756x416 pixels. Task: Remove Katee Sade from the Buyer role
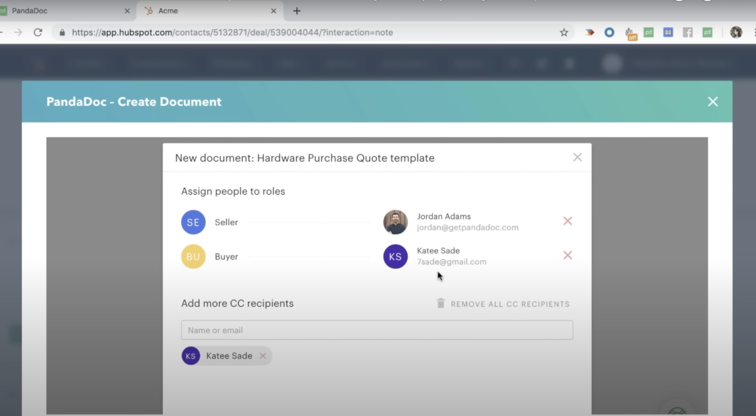coord(568,255)
